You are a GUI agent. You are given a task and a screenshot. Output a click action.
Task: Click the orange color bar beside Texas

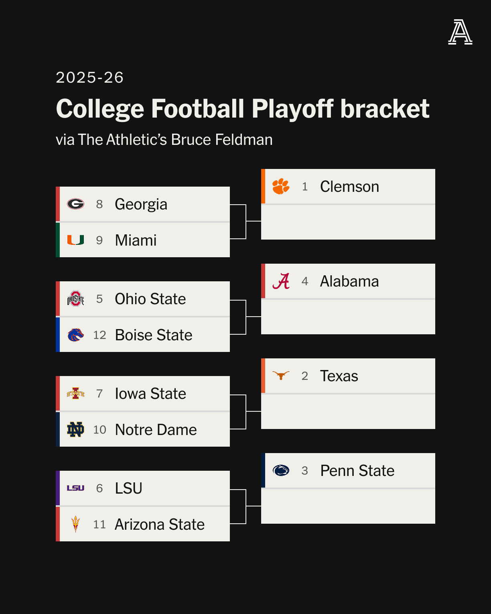point(263,376)
